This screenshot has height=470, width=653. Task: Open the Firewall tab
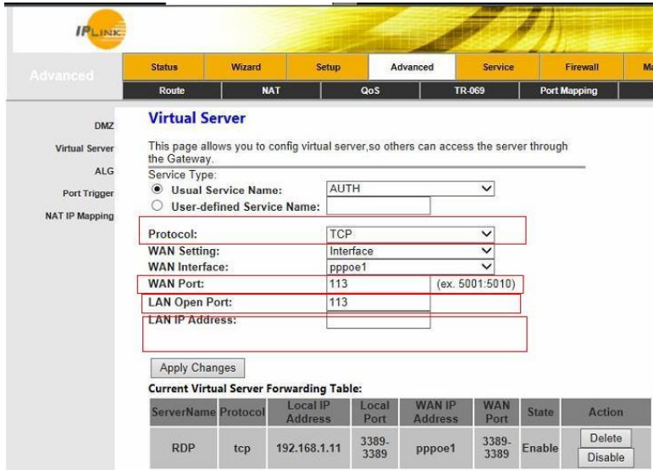(x=581, y=66)
